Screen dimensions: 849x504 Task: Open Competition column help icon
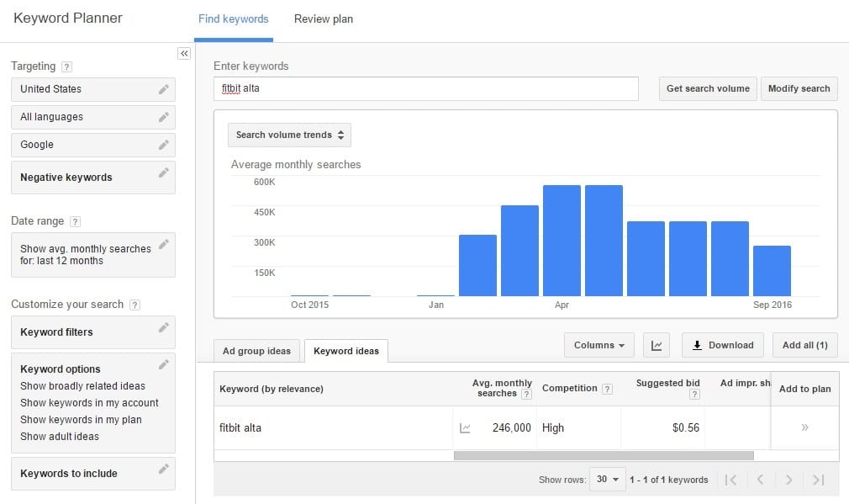pyautogui.click(x=607, y=389)
